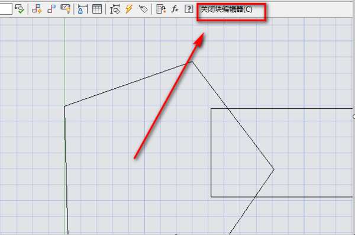This screenshot has width=355, height=235.
Task: Click the polygon's rightmost corner vertex
Action: point(274,169)
